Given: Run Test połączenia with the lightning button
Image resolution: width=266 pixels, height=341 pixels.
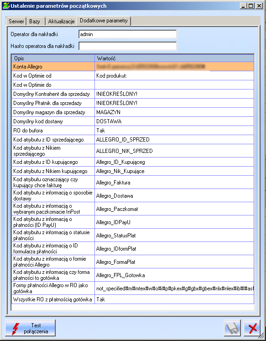Looking at the screenshot, I should click(31, 328).
